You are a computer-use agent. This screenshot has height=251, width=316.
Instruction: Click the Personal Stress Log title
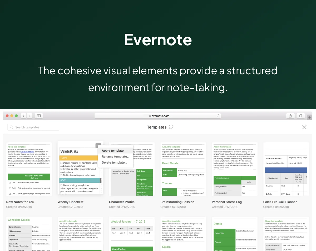pos(227,202)
